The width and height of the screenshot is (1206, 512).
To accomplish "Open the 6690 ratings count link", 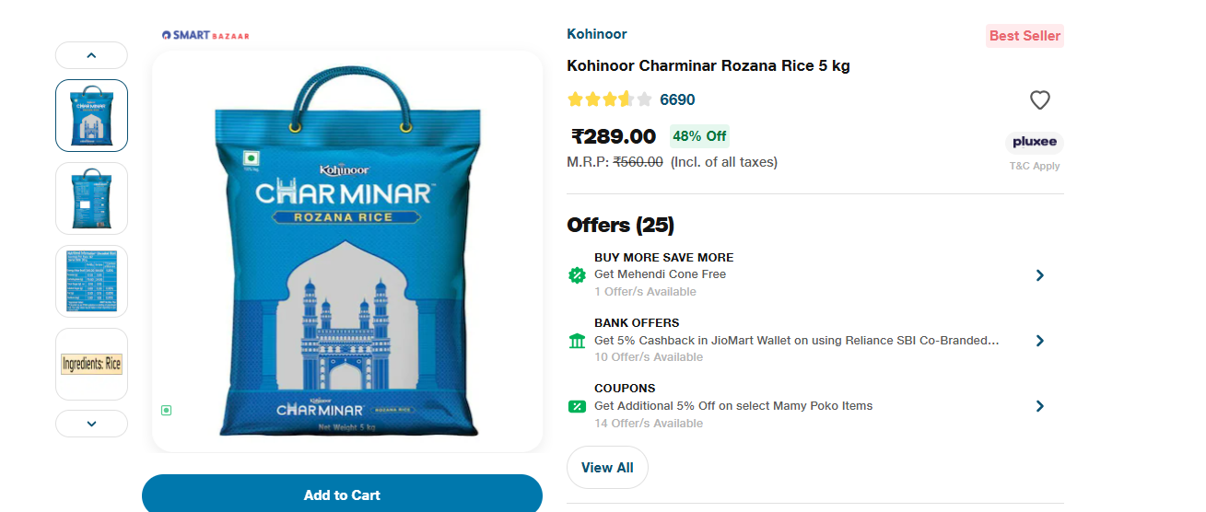I will click(x=677, y=99).
